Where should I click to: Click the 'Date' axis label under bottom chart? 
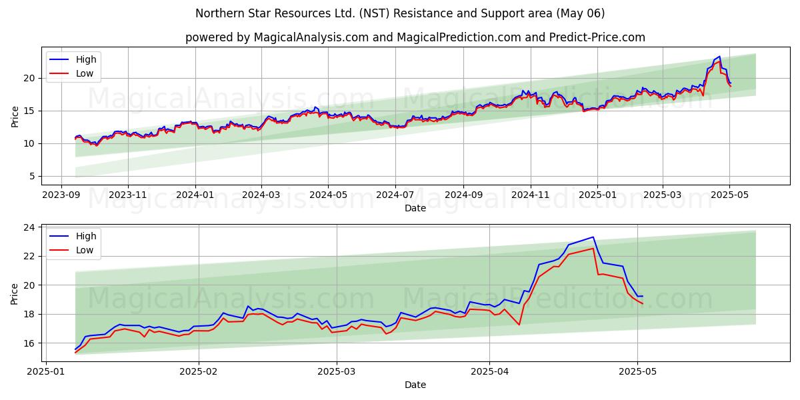(415, 385)
